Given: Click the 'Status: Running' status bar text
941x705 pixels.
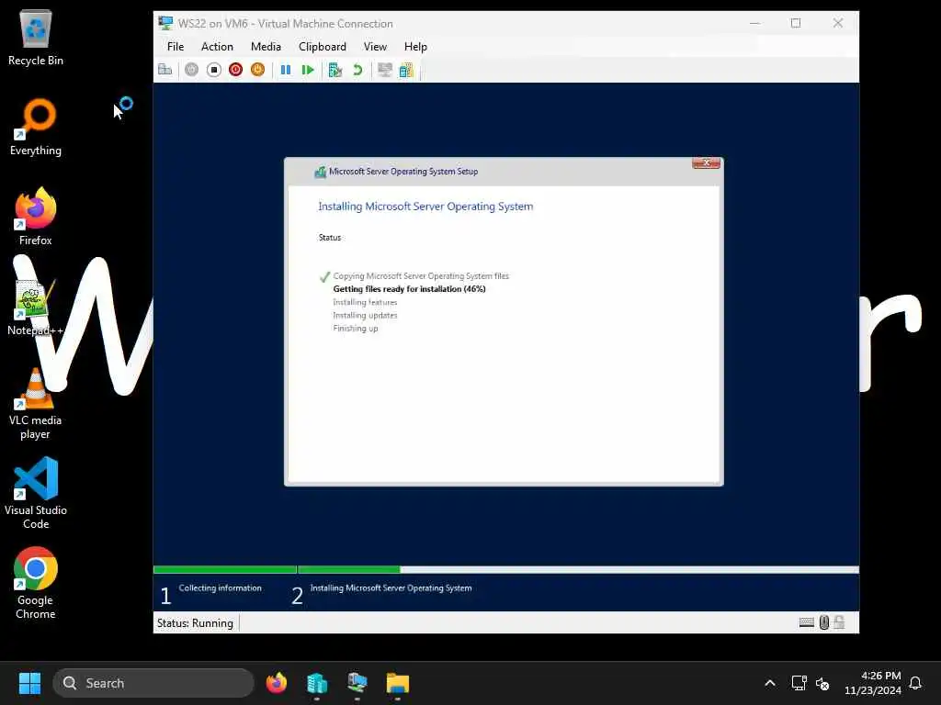Looking at the screenshot, I should pos(195,623).
